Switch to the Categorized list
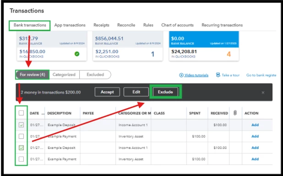Viewport: 283px width, 176px height. [64, 75]
